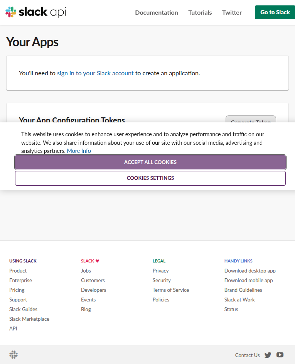Open Cookies Settings from the banner
This screenshot has height=364, width=295.
click(150, 178)
